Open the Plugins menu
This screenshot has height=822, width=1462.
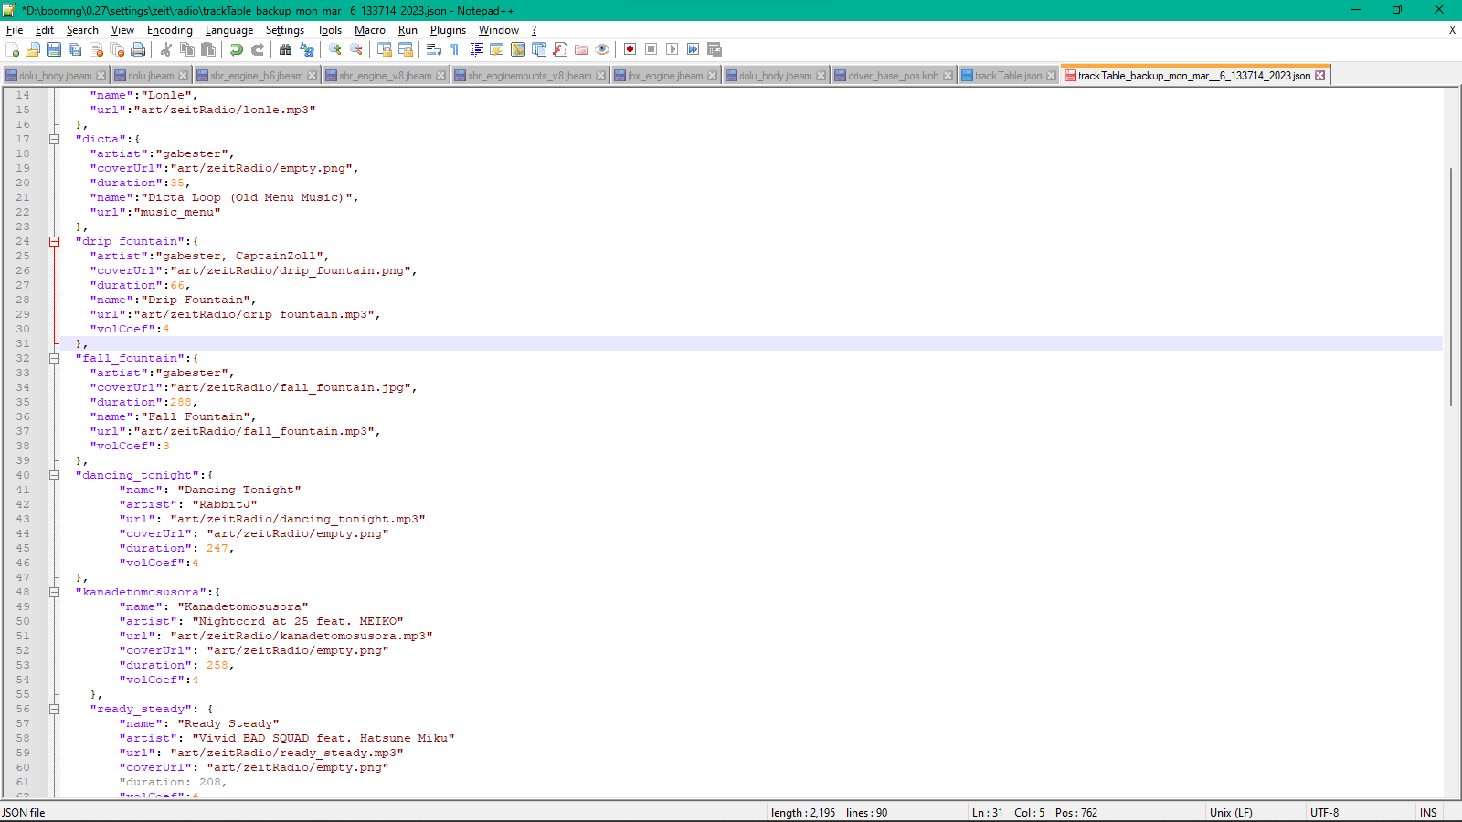pyautogui.click(x=448, y=30)
